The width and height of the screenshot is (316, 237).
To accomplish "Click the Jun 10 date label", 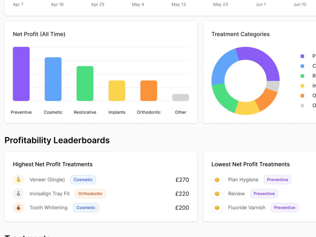I will [x=300, y=5].
